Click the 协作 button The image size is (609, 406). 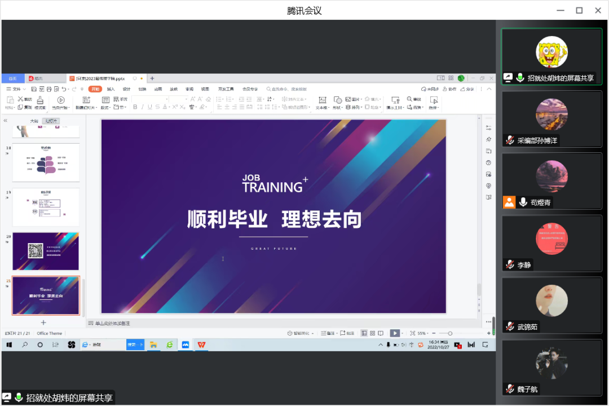click(450, 89)
